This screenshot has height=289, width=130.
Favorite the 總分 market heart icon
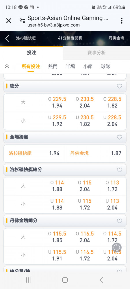point(120,86)
